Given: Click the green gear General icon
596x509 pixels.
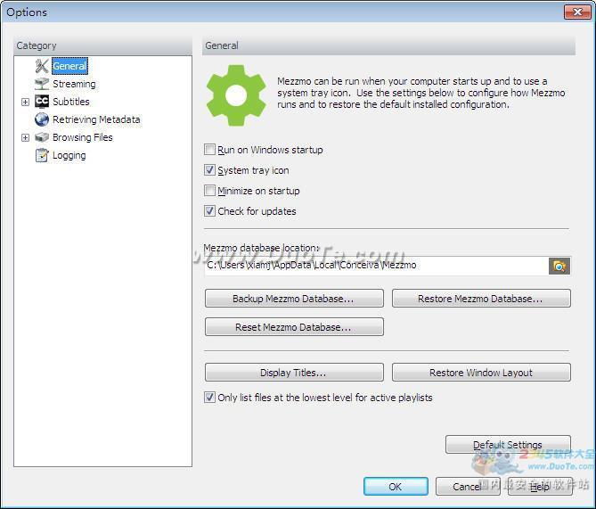Looking at the screenshot, I should (x=236, y=95).
